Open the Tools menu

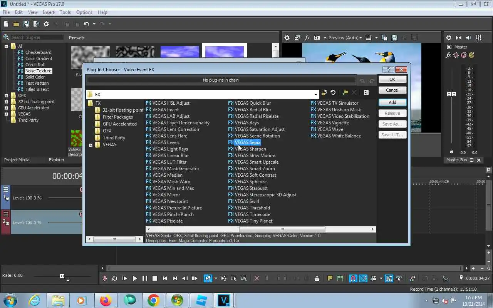[65, 12]
